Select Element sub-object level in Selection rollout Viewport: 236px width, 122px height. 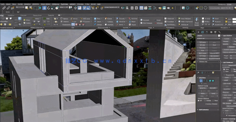pyautogui.click(x=213, y=81)
